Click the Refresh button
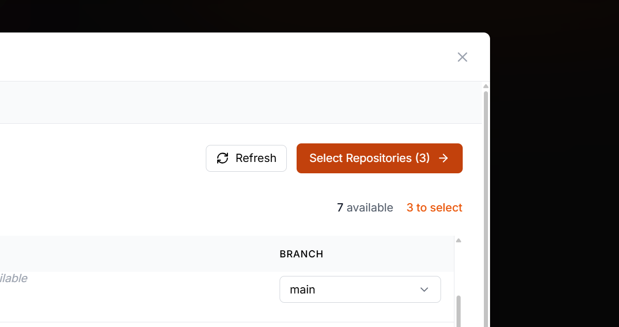The height and width of the screenshot is (327, 619). click(246, 158)
